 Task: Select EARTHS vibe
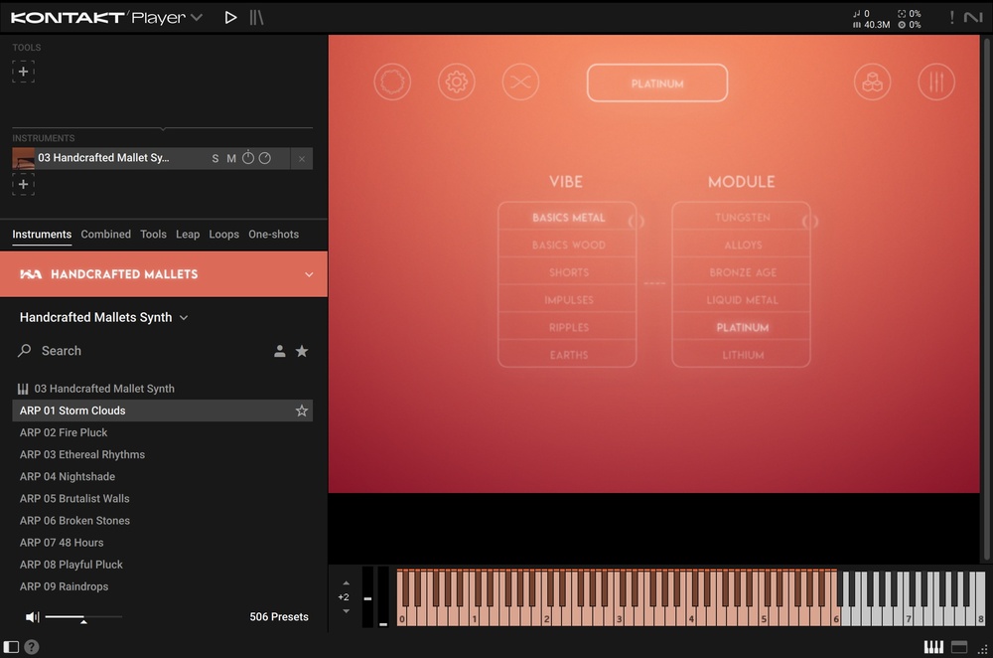568,355
